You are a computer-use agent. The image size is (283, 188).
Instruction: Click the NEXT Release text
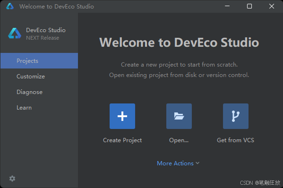pyautogui.click(x=43, y=38)
